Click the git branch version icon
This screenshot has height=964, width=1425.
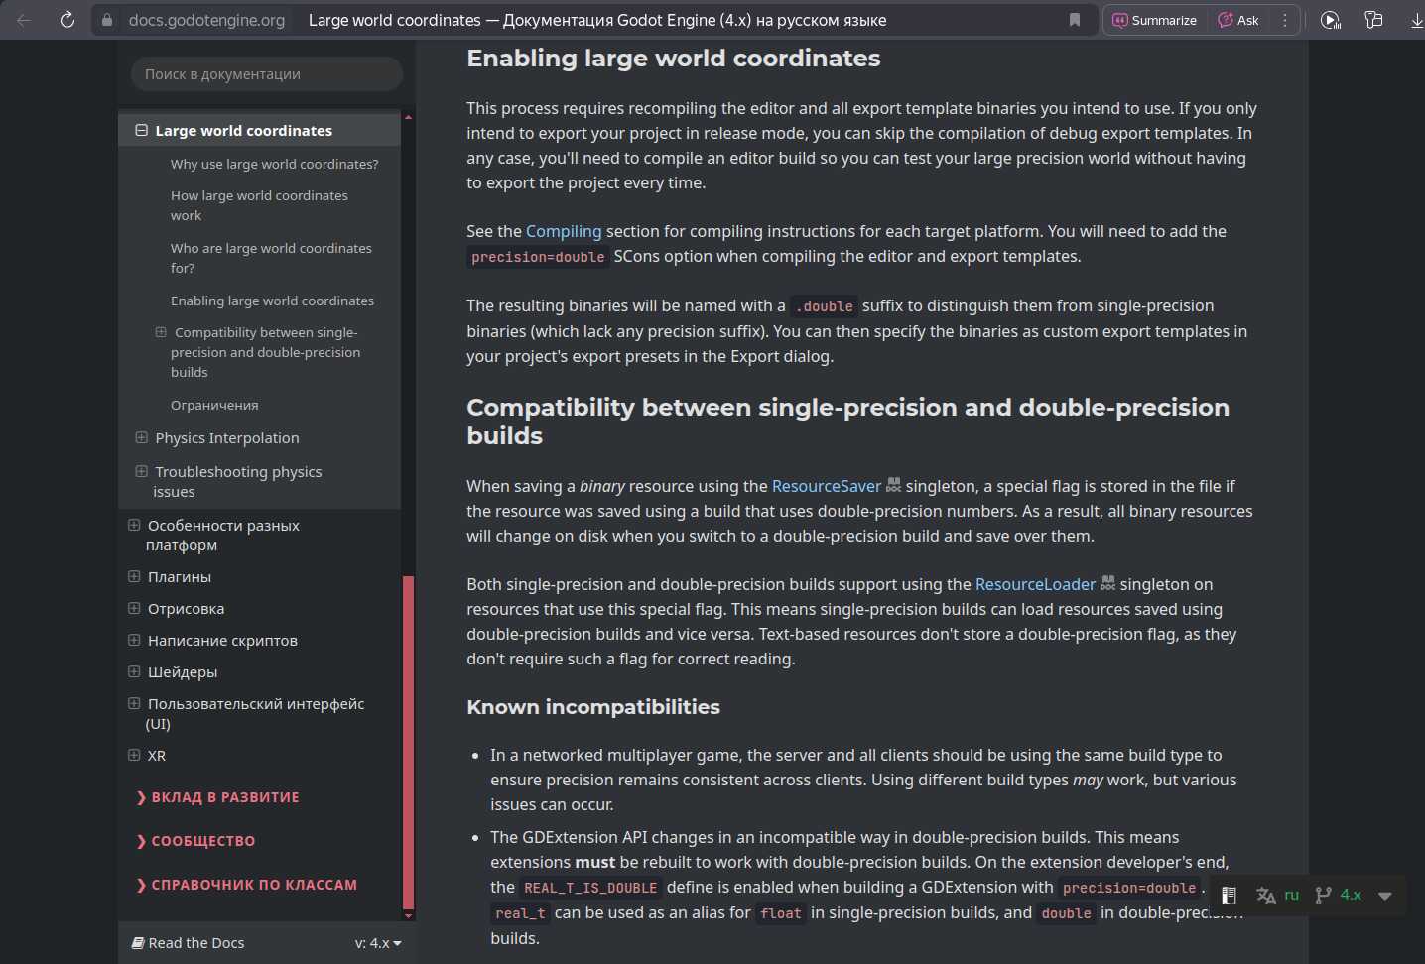pyautogui.click(x=1323, y=895)
